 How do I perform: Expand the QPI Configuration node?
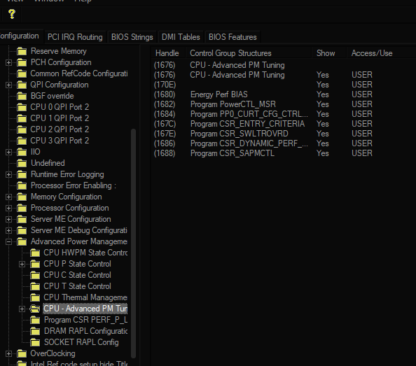pyautogui.click(x=8, y=85)
